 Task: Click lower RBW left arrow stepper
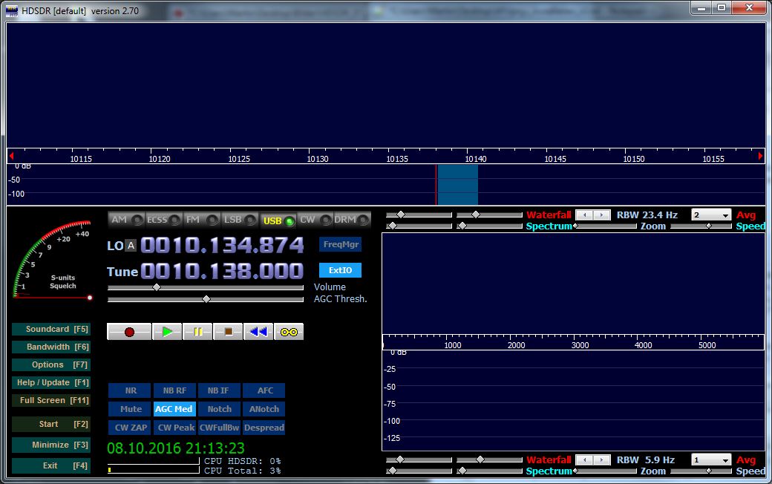(584, 460)
